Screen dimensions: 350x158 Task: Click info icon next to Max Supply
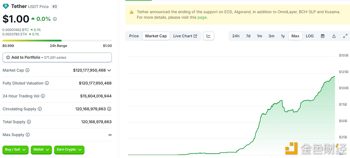(27, 135)
